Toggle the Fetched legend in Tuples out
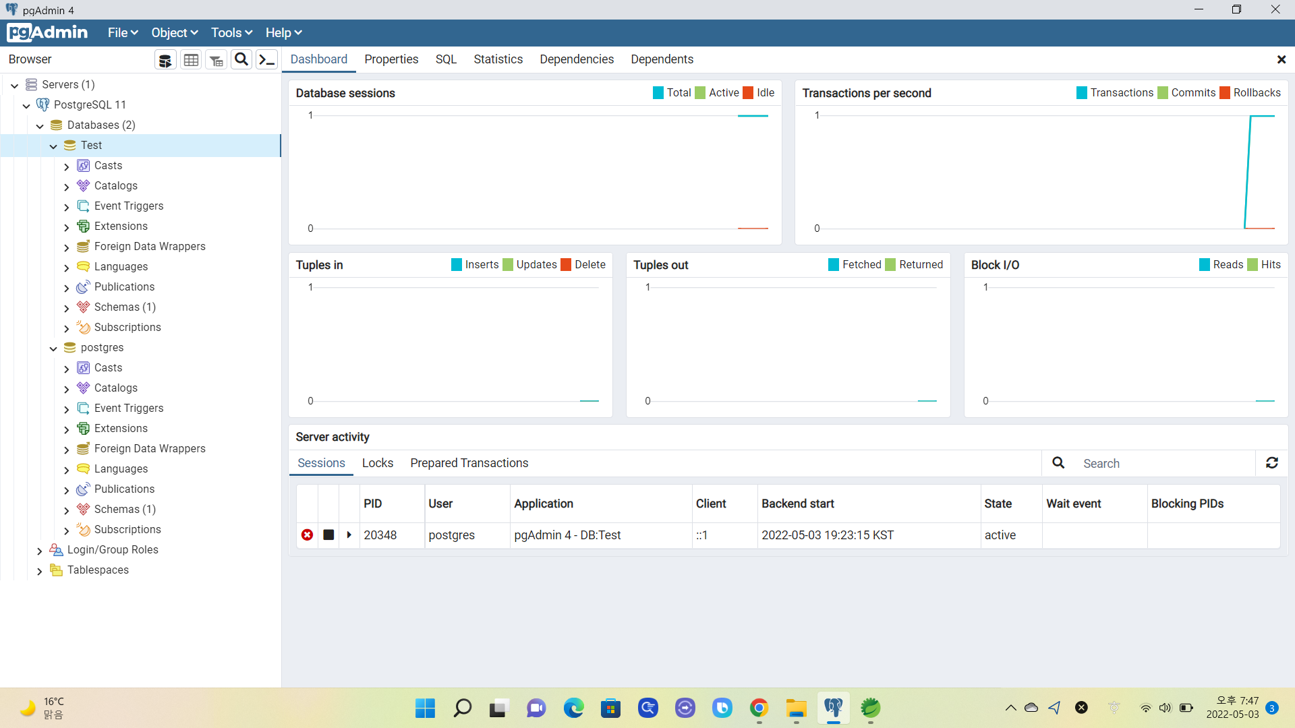This screenshot has width=1295, height=728. 861,265
